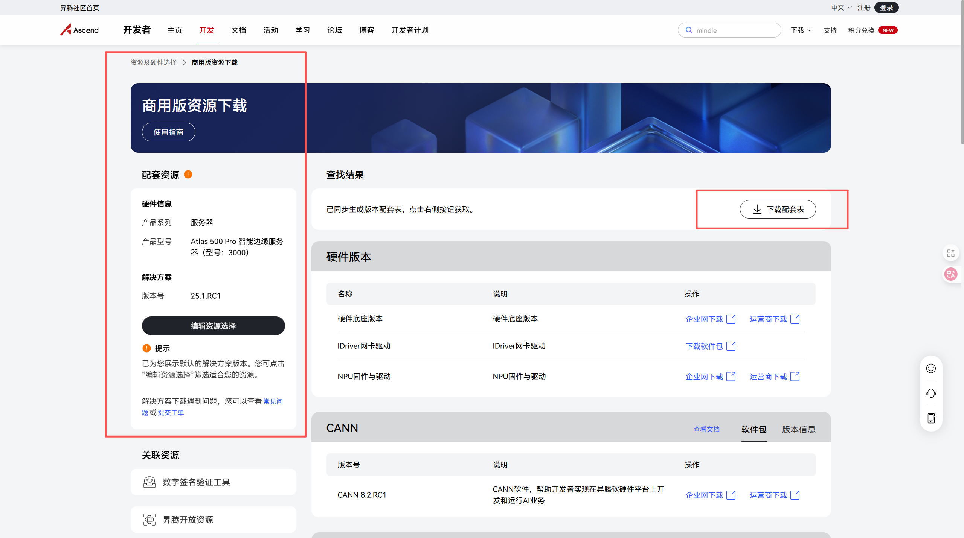Viewport: 964px width, 538px height.
Task: Click 企业网下载 for CANN 8.2.RC1
Action: click(x=704, y=495)
